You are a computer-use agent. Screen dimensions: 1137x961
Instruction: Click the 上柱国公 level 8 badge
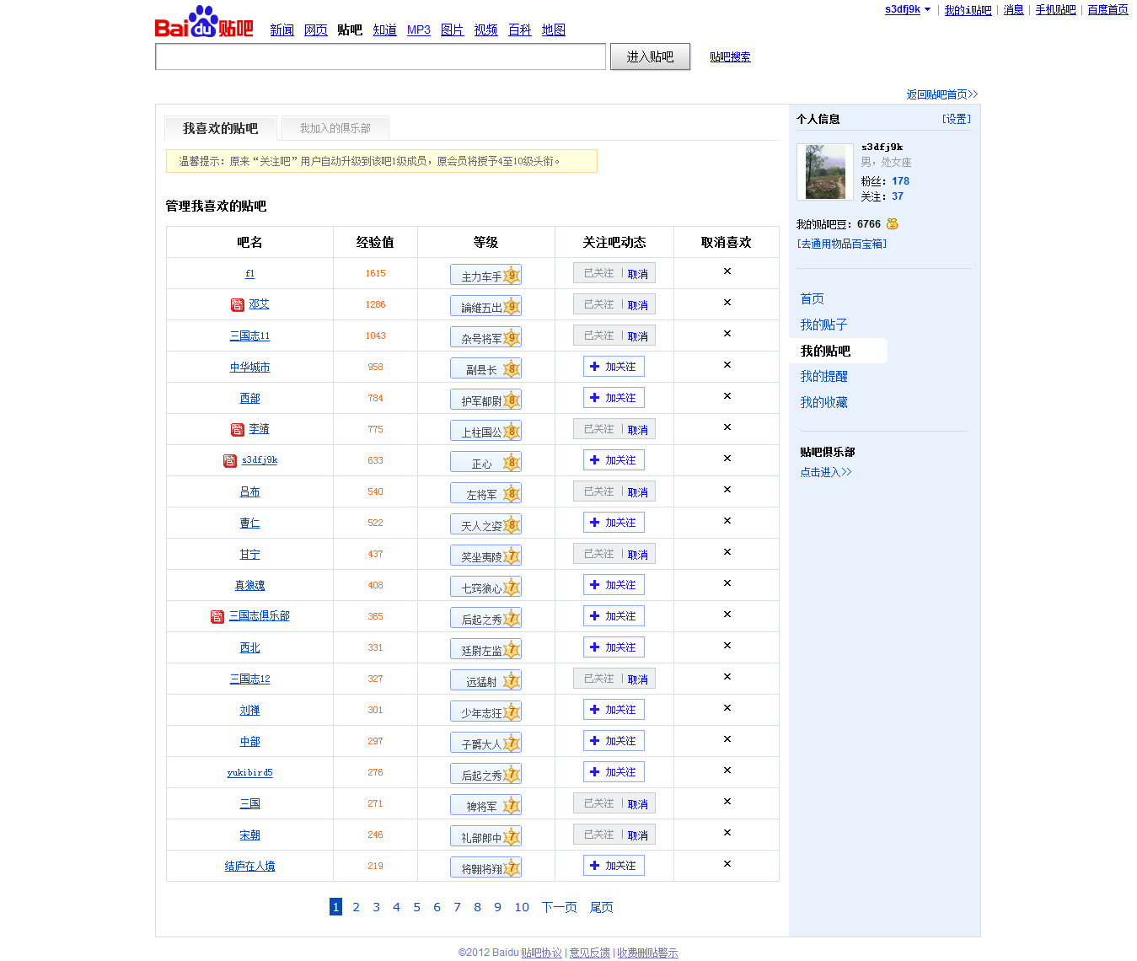(485, 431)
